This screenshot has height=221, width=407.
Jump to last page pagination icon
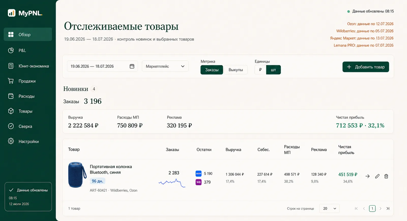388,208
